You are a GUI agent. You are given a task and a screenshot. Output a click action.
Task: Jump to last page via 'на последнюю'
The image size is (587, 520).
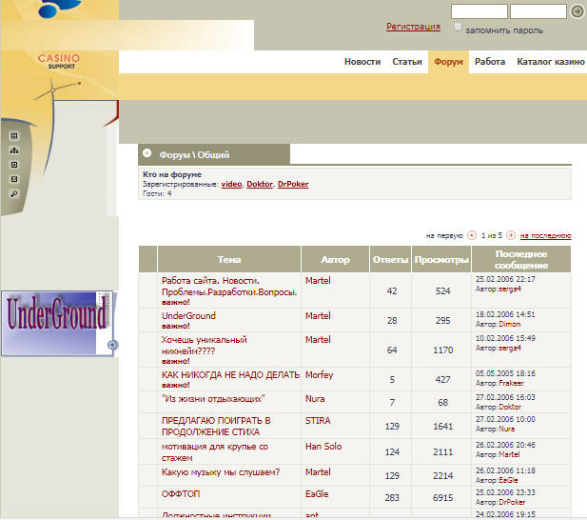[545, 234]
